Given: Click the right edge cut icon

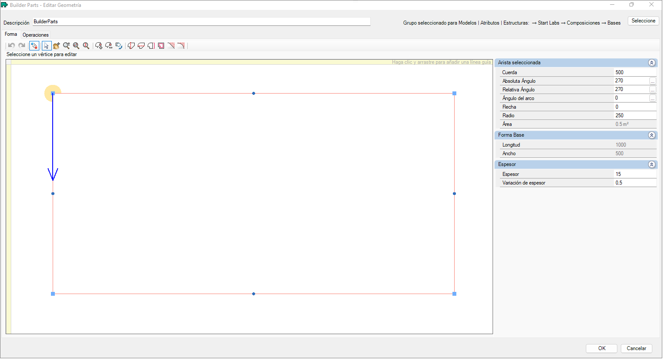Looking at the screenshot, I should 151,46.
